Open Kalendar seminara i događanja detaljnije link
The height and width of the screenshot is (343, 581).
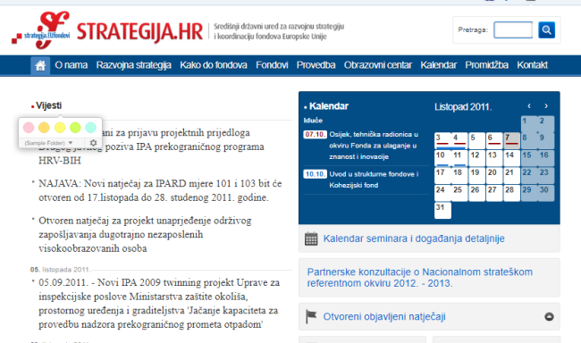[x=414, y=238]
